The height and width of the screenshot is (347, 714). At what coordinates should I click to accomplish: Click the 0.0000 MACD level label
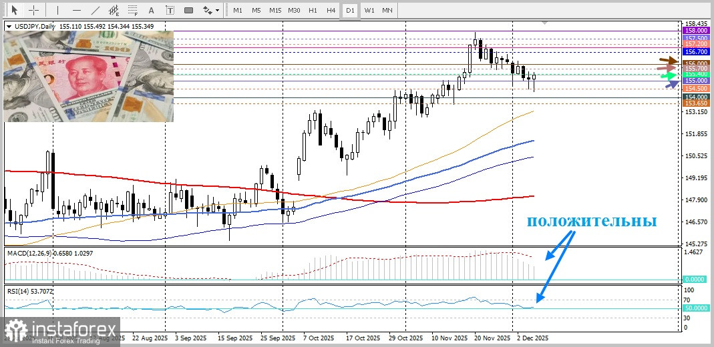[x=695, y=280]
